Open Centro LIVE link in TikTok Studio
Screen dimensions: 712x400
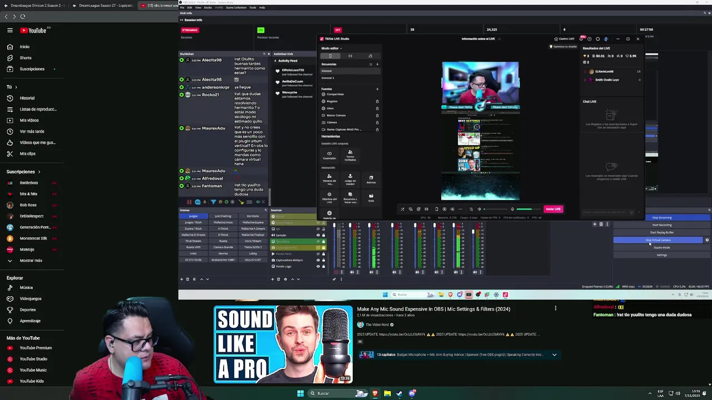565,39
